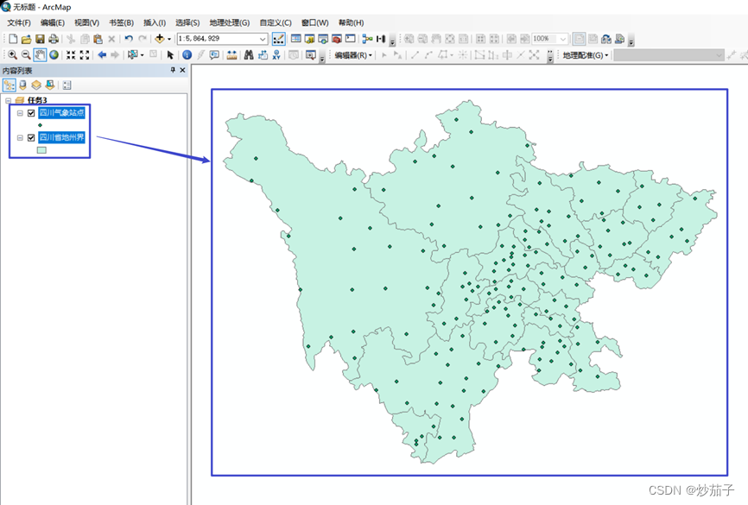748x505 pixels.
Task: Open the Go To XY tool
Action: coord(276,55)
